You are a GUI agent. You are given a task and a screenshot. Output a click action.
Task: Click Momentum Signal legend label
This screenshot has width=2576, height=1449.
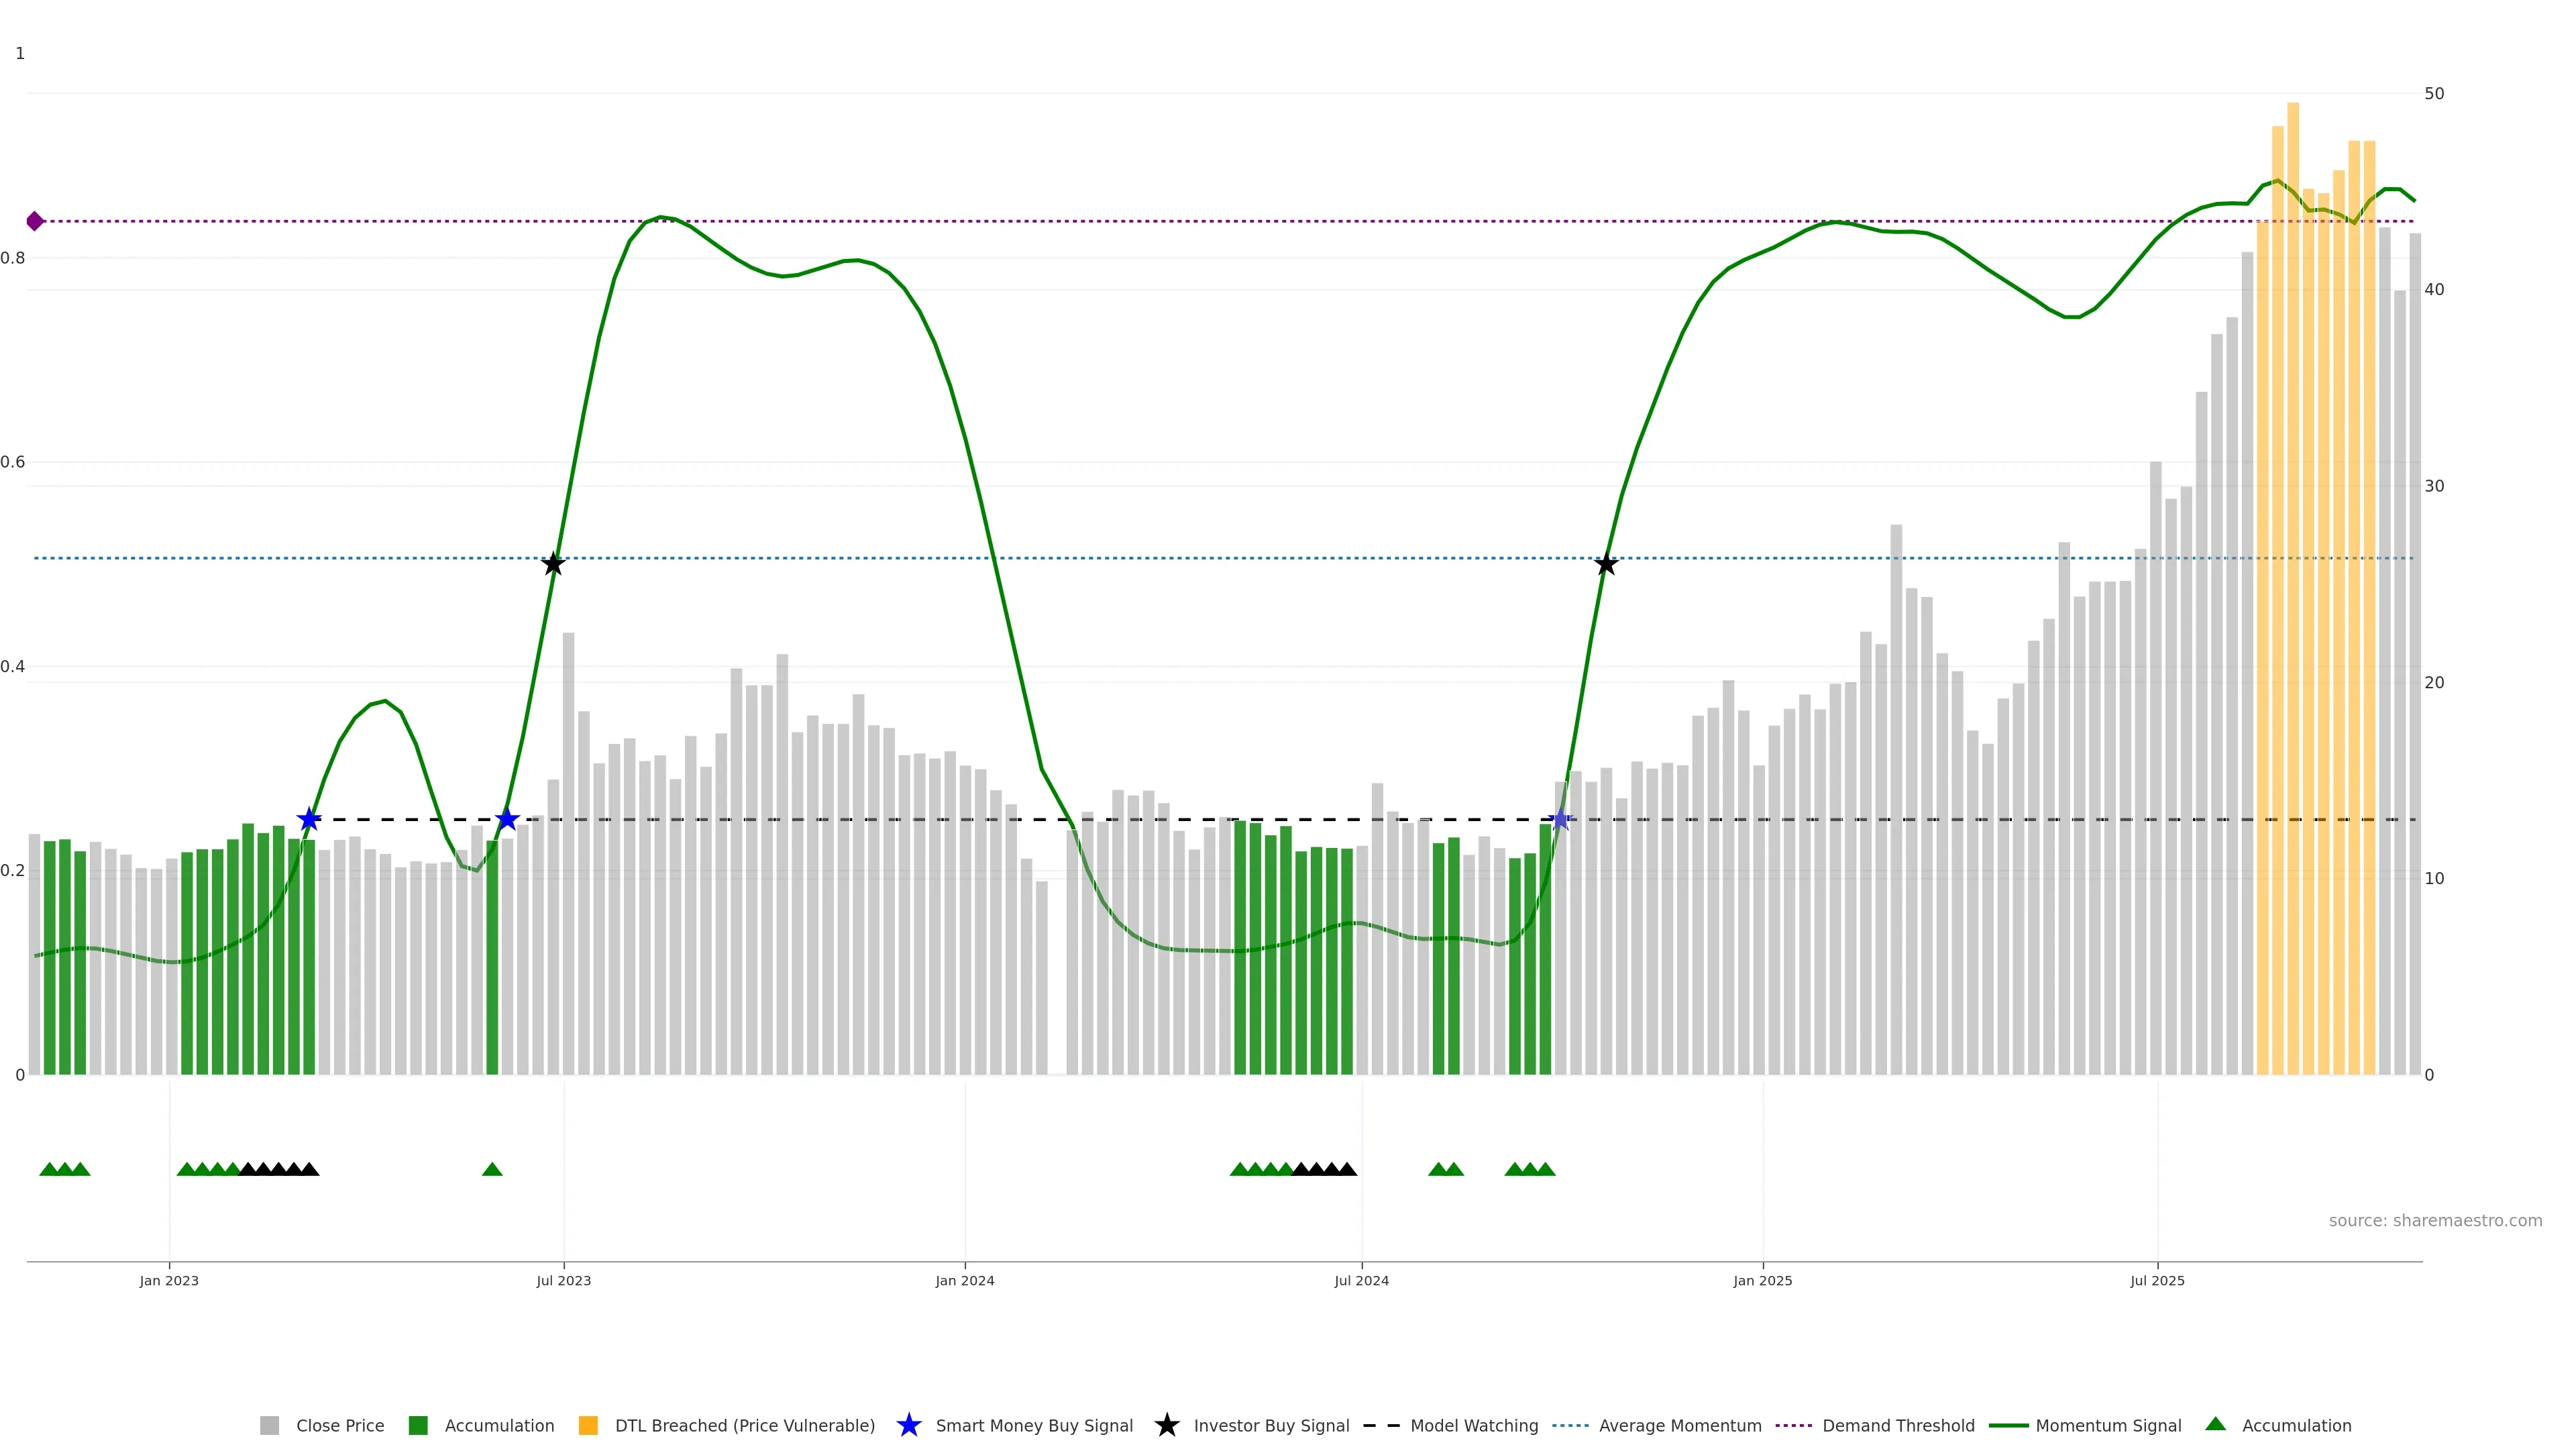pyautogui.click(x=2108, y=1426)
